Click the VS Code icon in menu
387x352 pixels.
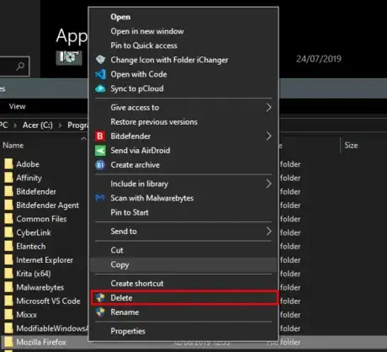(100, 74)
